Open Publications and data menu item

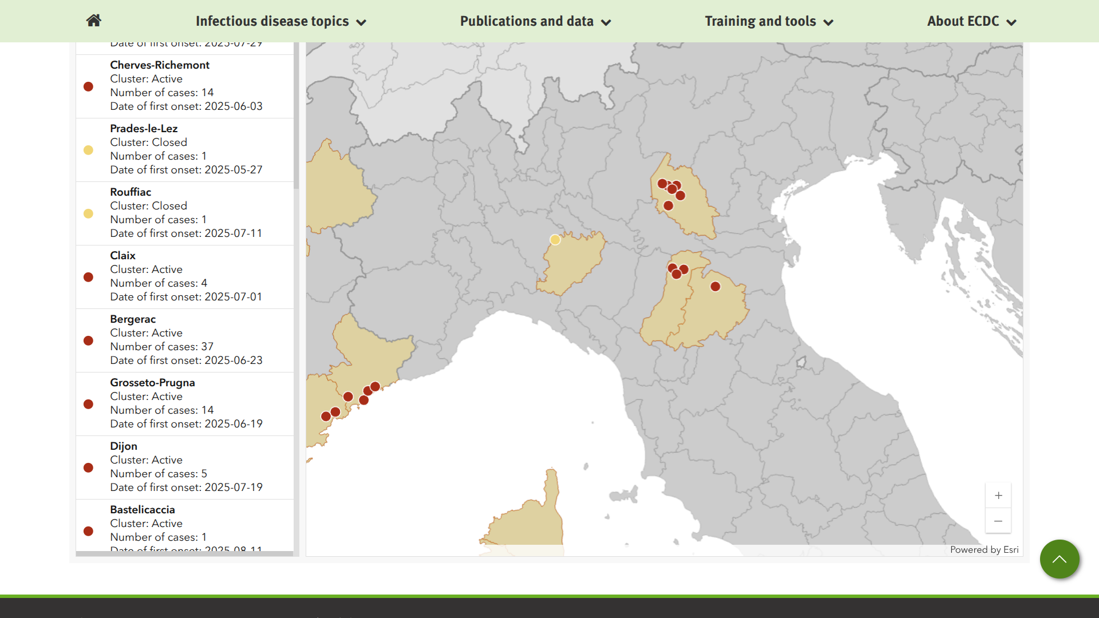(x=527, y=21)
